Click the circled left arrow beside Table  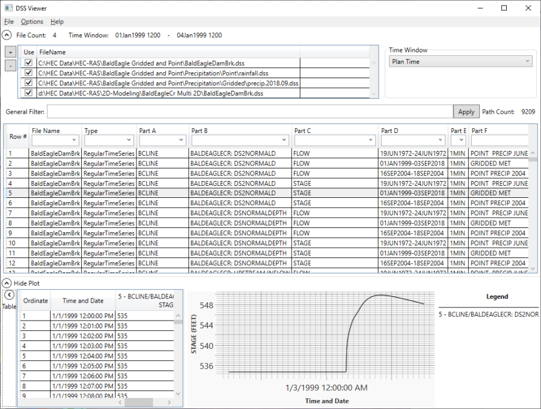(9, 295)
